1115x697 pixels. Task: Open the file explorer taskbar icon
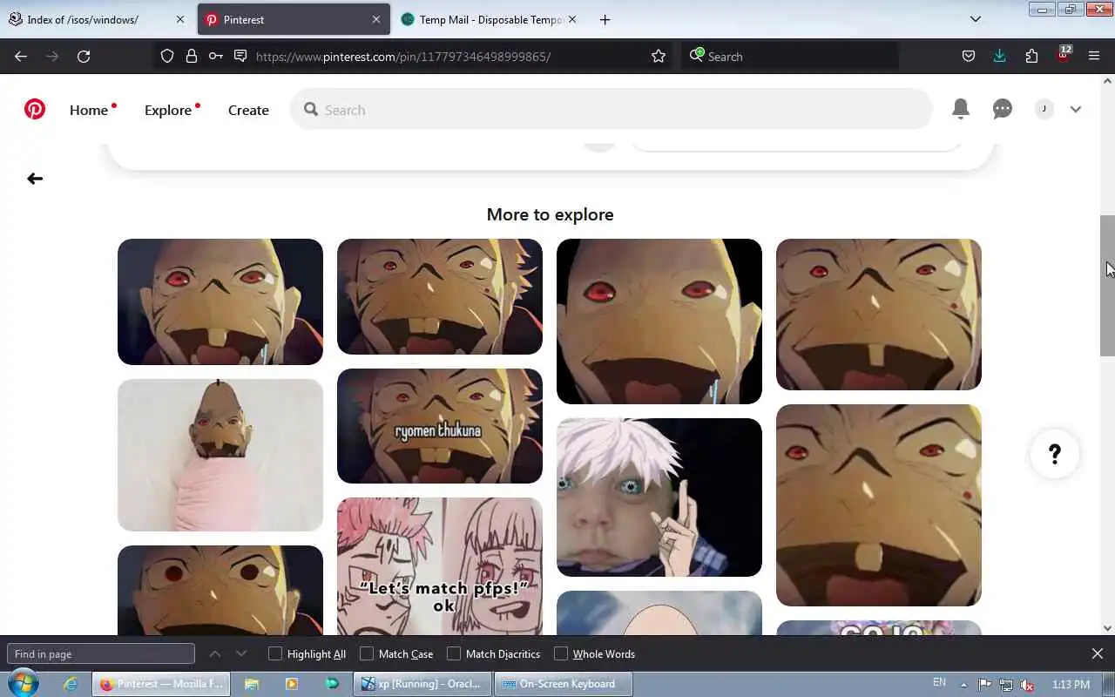[x=252, y=684]
